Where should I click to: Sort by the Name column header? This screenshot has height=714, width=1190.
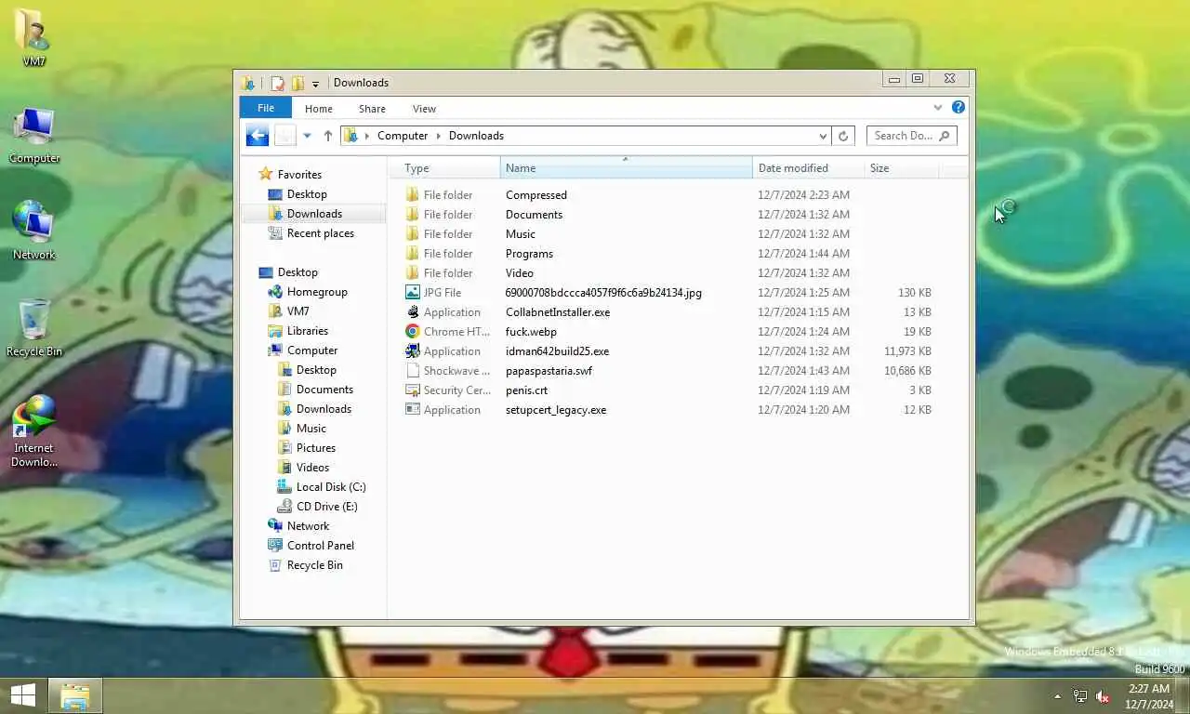pyautogui.click(x=627, y=168)
